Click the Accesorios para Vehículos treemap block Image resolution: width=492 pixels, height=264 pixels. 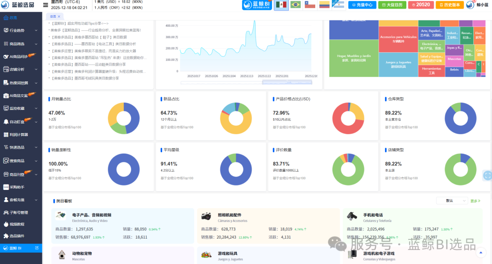pyautogui.click(x=398, y=39)
